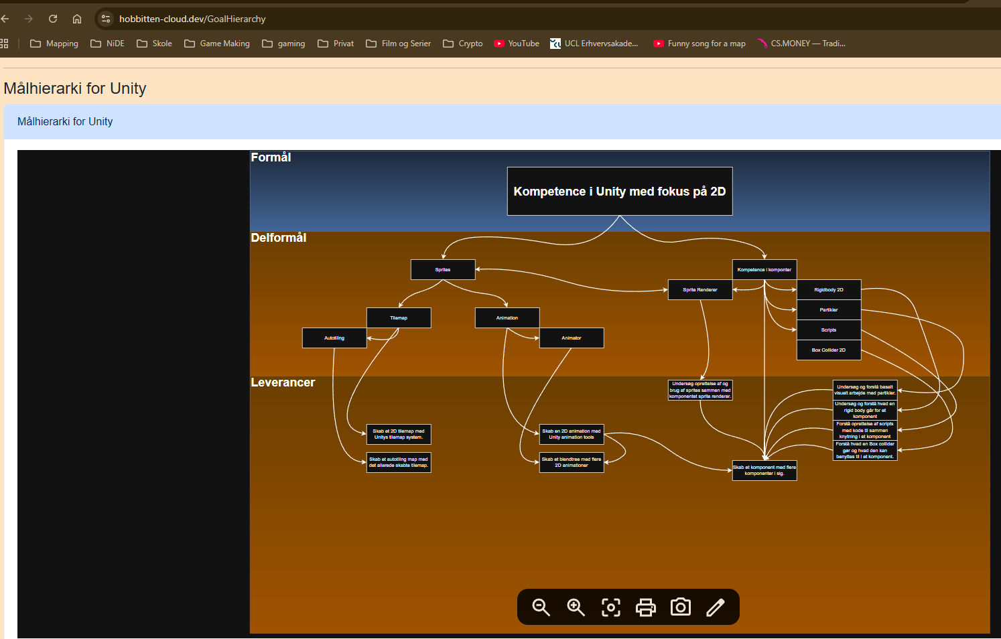
Task: Click the print diagram icon
Action: point(645,608)
